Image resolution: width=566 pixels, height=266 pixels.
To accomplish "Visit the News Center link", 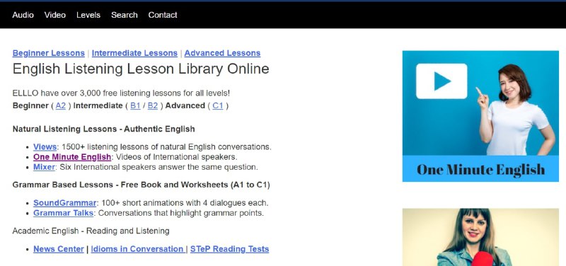I will [x=59, y=249].
